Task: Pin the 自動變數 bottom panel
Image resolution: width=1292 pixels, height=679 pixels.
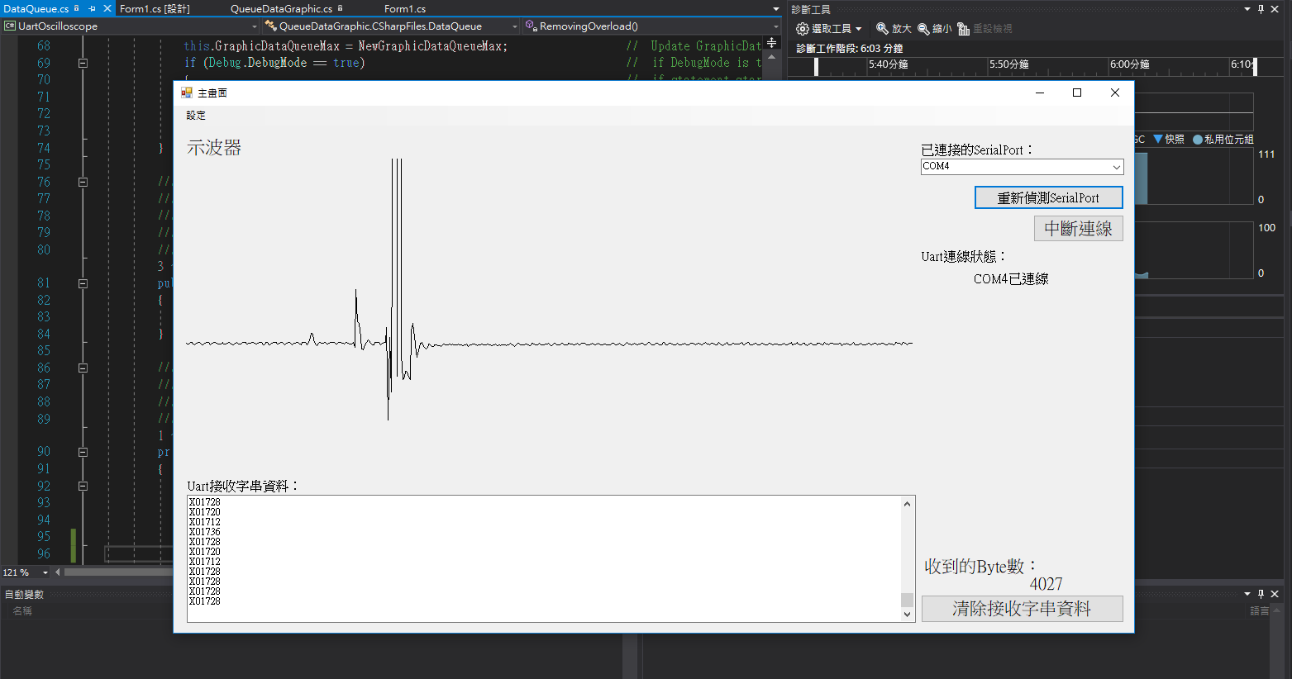Action: [1261, 594]
